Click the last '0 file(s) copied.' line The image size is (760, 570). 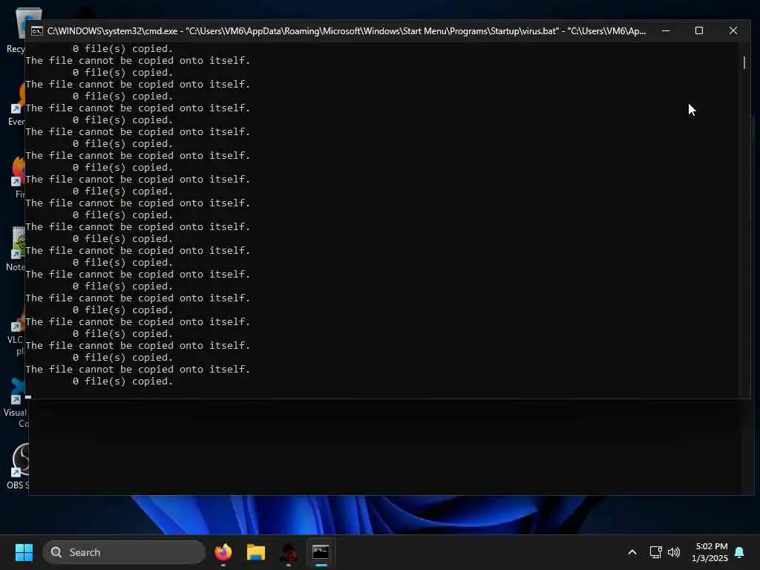(122, 381)
